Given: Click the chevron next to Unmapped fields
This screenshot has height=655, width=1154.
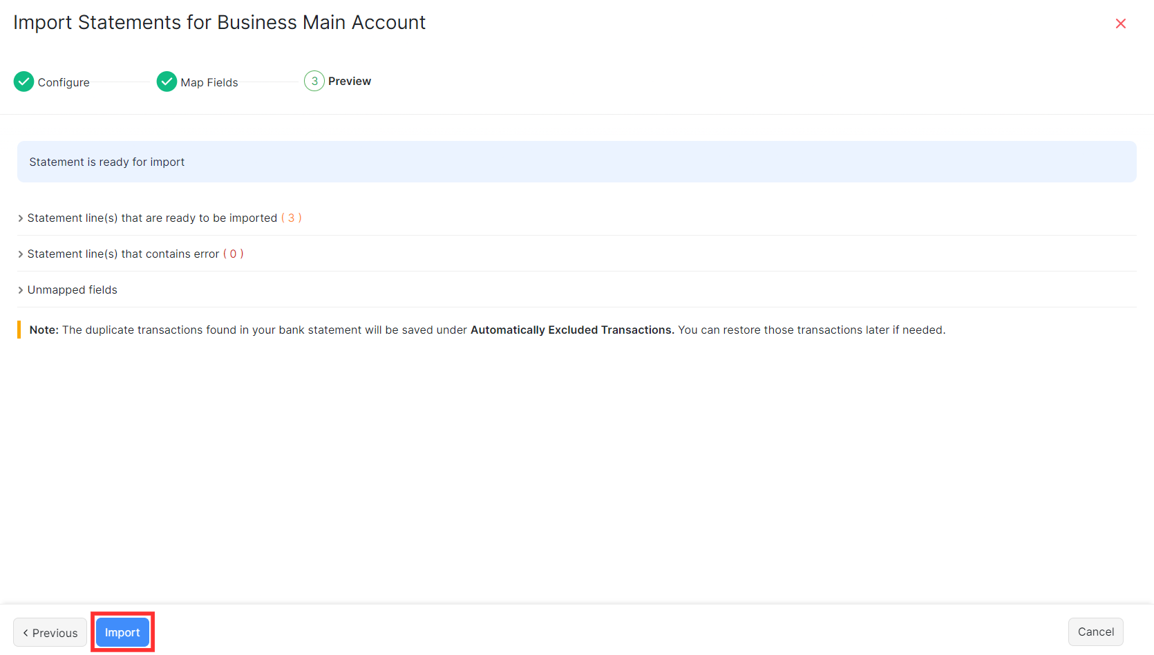Looking at the screenshot, I should (20, 289).
